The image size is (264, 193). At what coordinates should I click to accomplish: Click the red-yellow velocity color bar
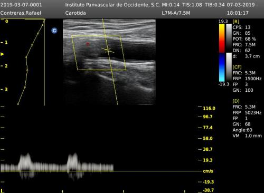[x=222, y=38]
